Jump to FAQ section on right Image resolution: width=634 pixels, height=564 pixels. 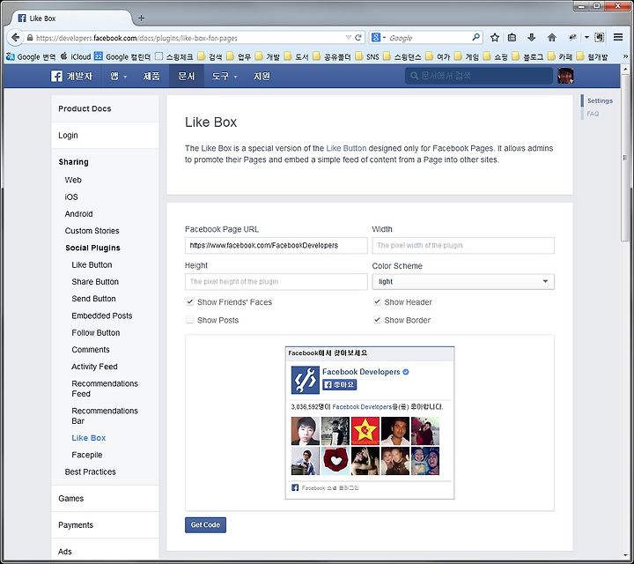point(593,114)
